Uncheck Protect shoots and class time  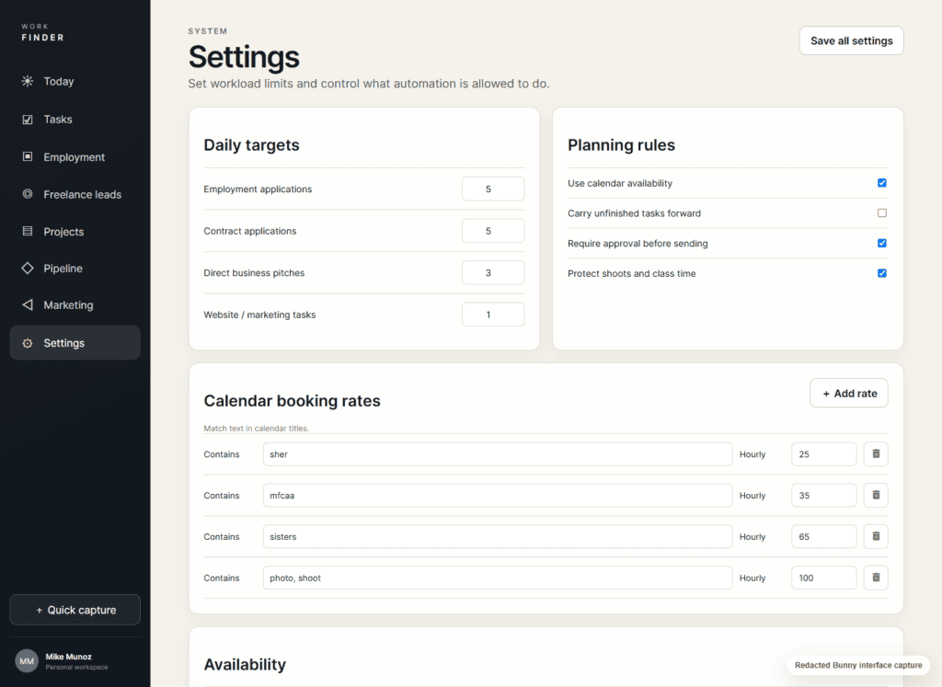pos(882,273)
